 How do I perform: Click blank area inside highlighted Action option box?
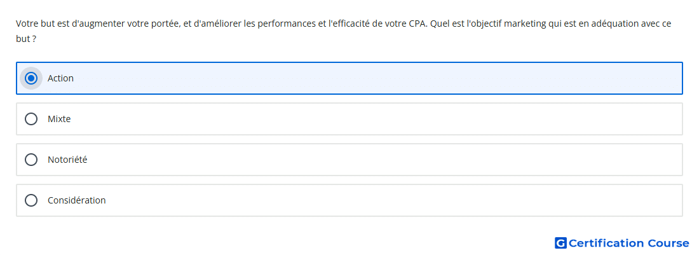click(x=379, y=78)
